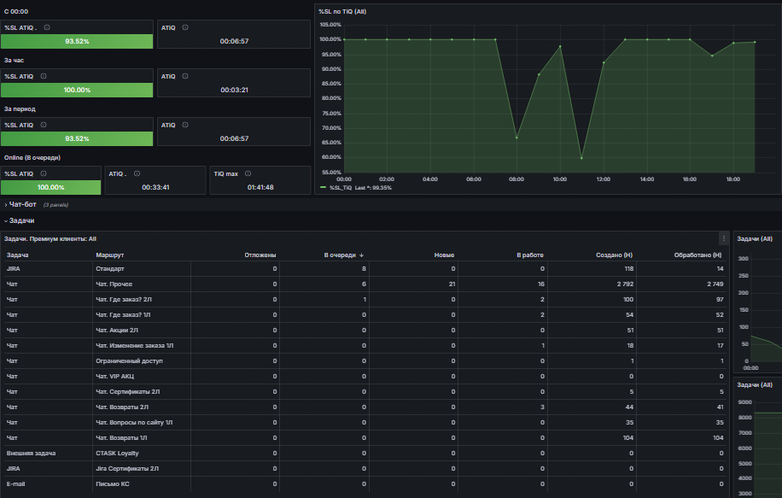The width and height of the screenshot is (782, 498).
Task: Click info icon beside TIQ max panel
Action: (x=248, y=173)
